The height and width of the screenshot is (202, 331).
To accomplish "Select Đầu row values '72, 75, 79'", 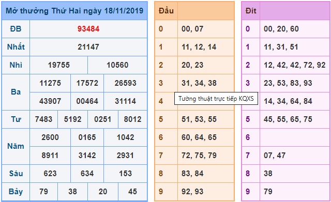I will pos(199,156).
